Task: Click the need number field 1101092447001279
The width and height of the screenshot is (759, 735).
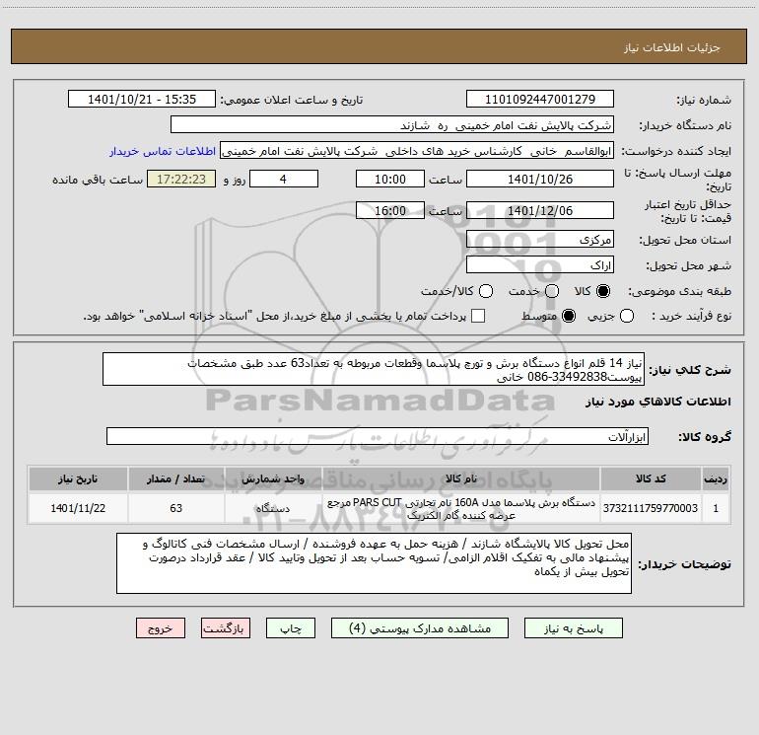Action: pyautogui.click(x=540, y=100)
